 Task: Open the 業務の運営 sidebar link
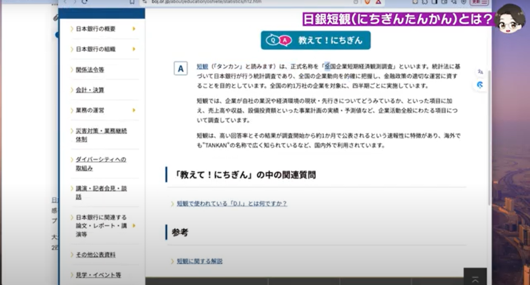[x=90, y=110]
